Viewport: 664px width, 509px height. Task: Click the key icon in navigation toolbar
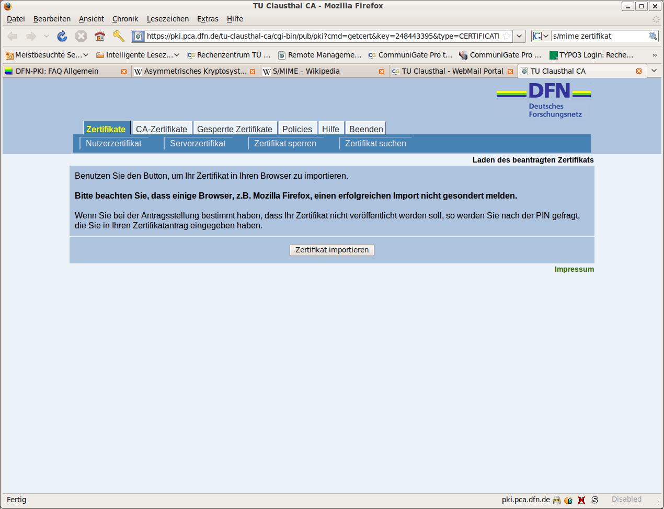119,36
